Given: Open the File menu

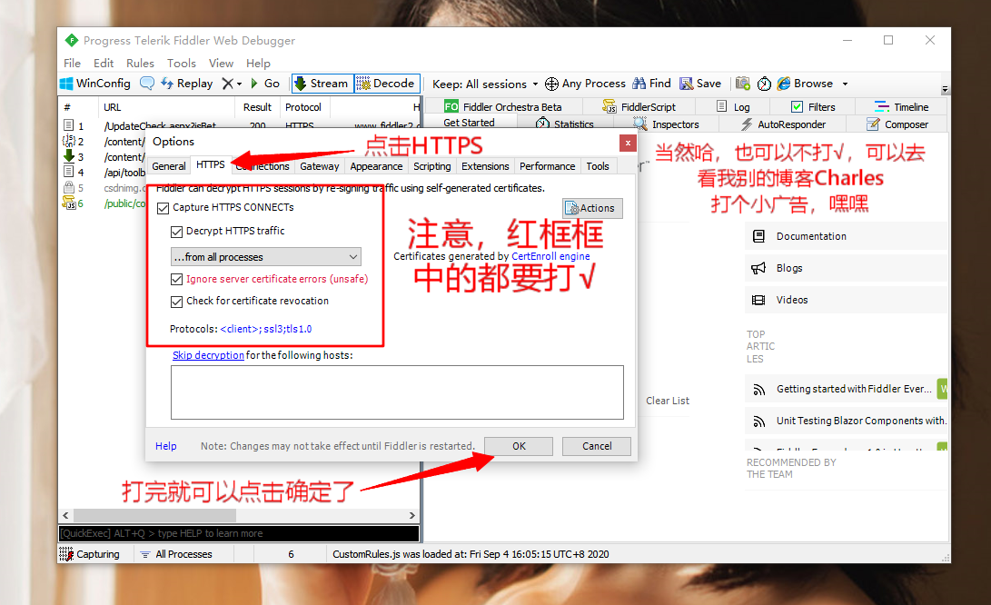Looking at the screenshot, I should click(72, 64).
